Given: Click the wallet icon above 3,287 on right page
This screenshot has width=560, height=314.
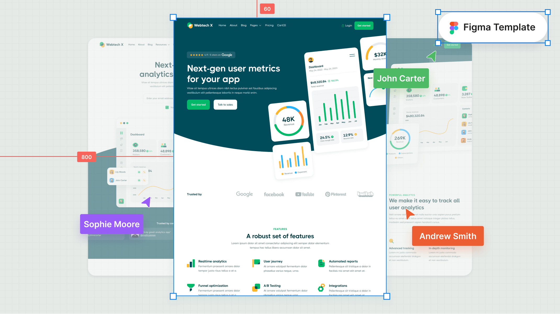Looking at the screenshot, I should [465, 88].
